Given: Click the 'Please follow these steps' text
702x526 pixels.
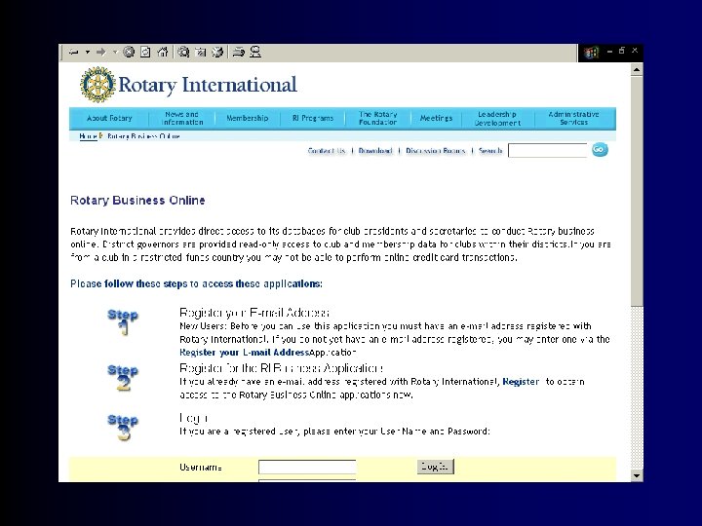Looking at the screenshot, I should [196, 284].
